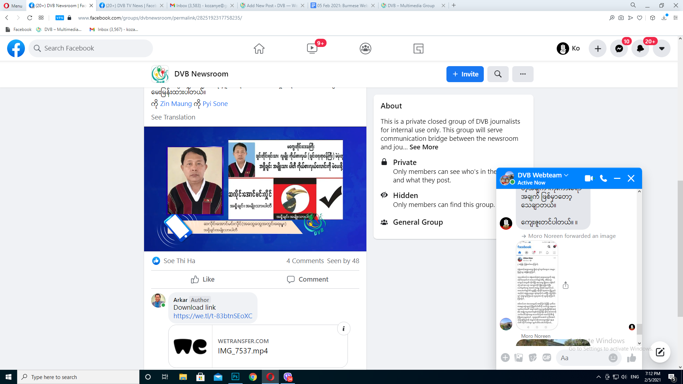The image size is (683, 384).
Task: Click the Comment button
Action: pyautogui.click(x=308, y=279)
